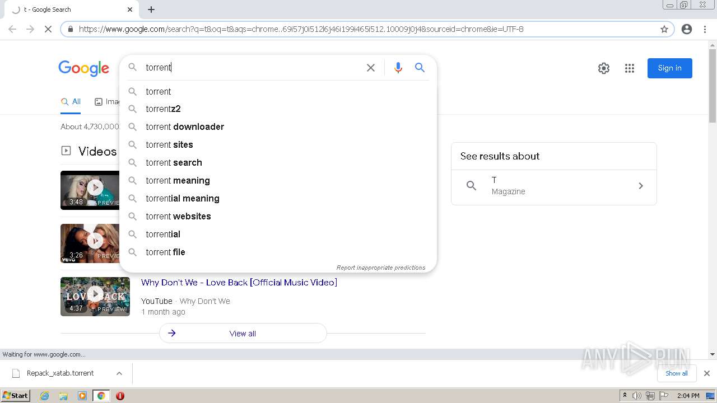The image size is (717, 403).
Task: Choose the 'torrent' suggestion
Action: pos(278,91)
